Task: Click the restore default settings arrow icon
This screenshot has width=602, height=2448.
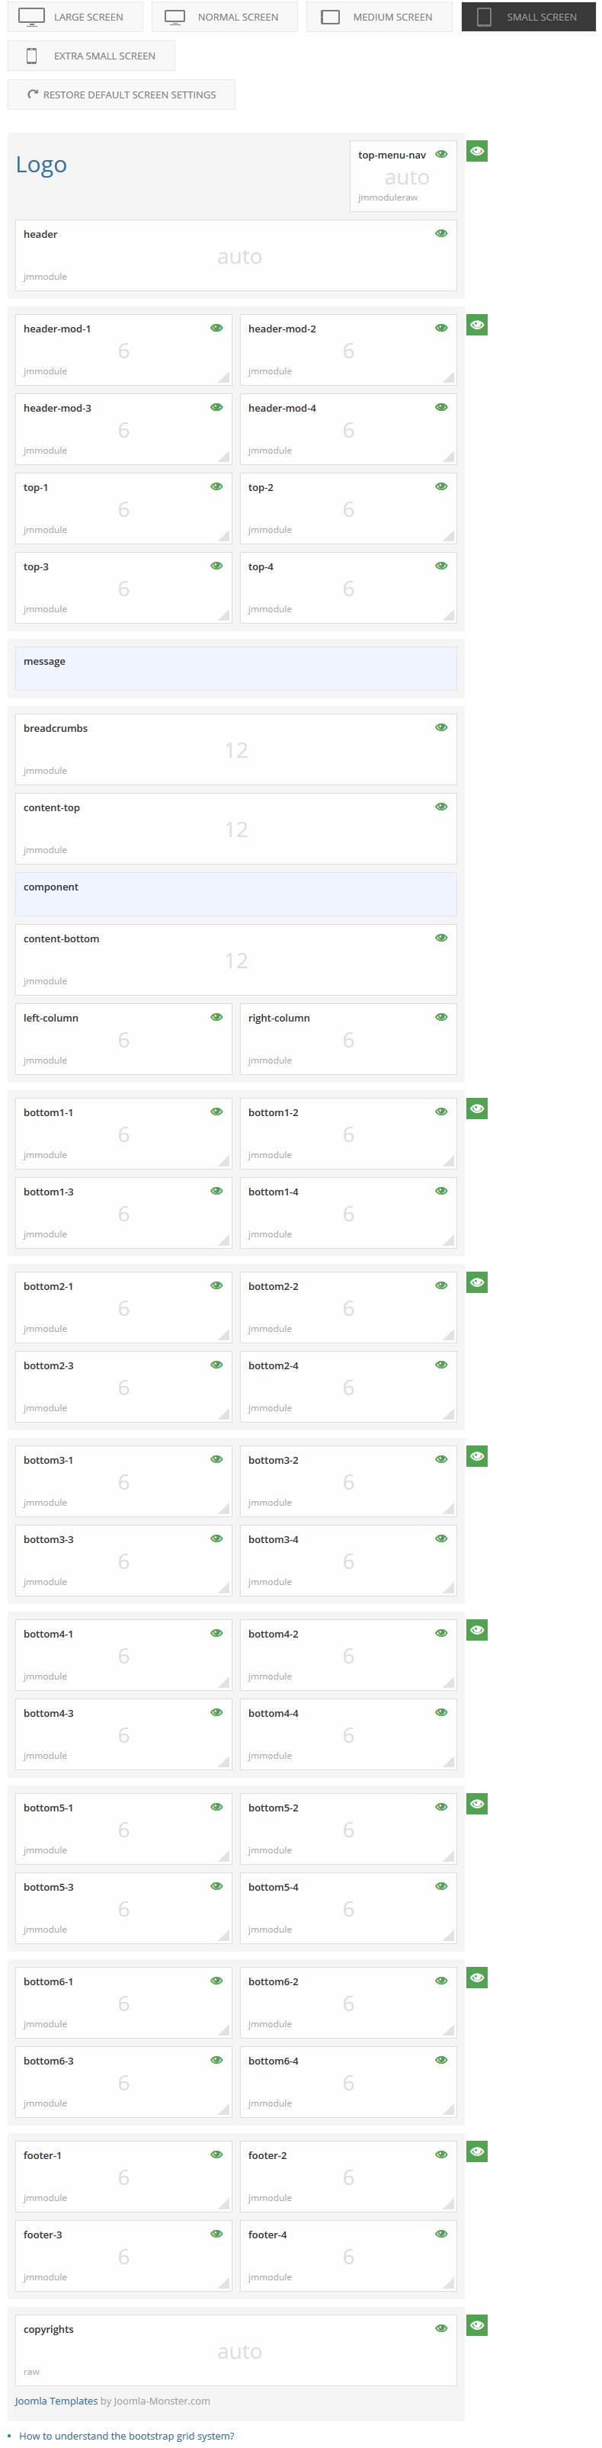Action: (x=32, y=94)
